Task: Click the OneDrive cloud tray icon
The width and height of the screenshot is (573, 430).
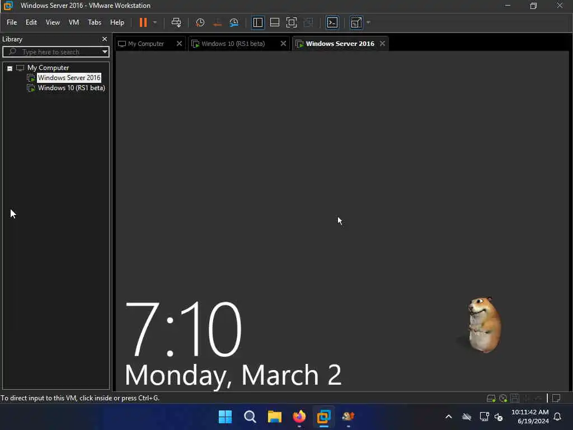Action: pos(467,417)
